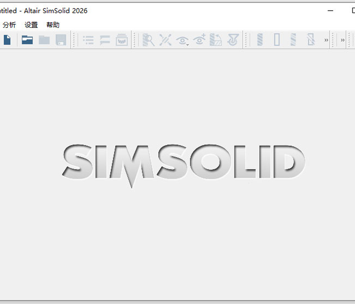Open the 设置 menu
The image size is (355, 304).
pos(31,25)
